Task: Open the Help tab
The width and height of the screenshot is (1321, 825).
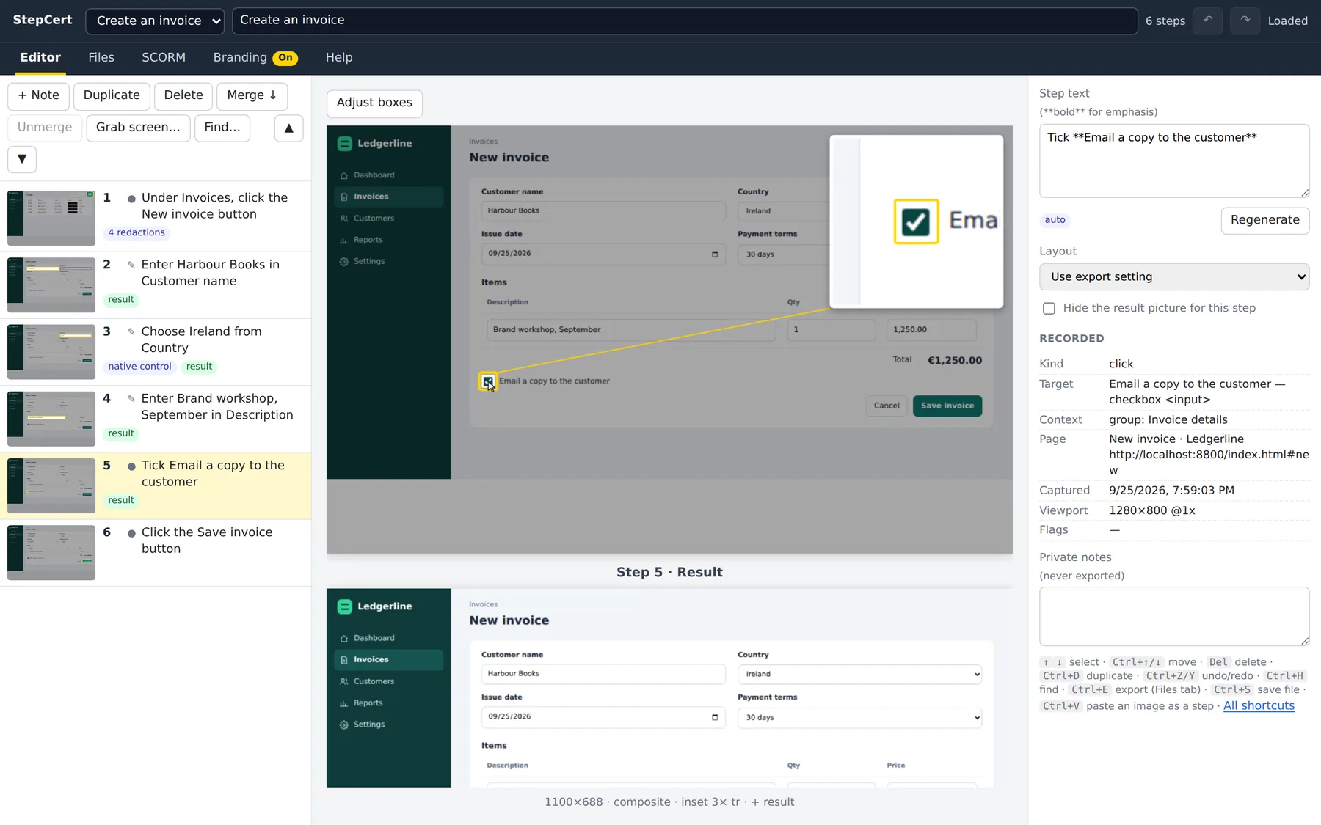Action: pyautogui.click(x=339, y=57)
